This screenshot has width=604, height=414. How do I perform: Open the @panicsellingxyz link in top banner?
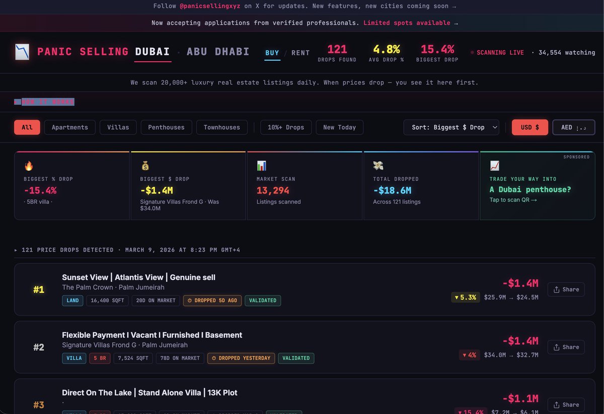tap(211, 7)
